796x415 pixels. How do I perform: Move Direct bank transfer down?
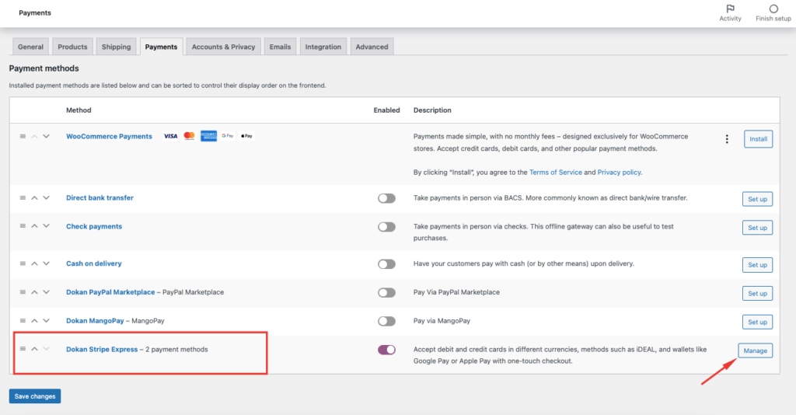pyautogui.click(x=46, y=198)
